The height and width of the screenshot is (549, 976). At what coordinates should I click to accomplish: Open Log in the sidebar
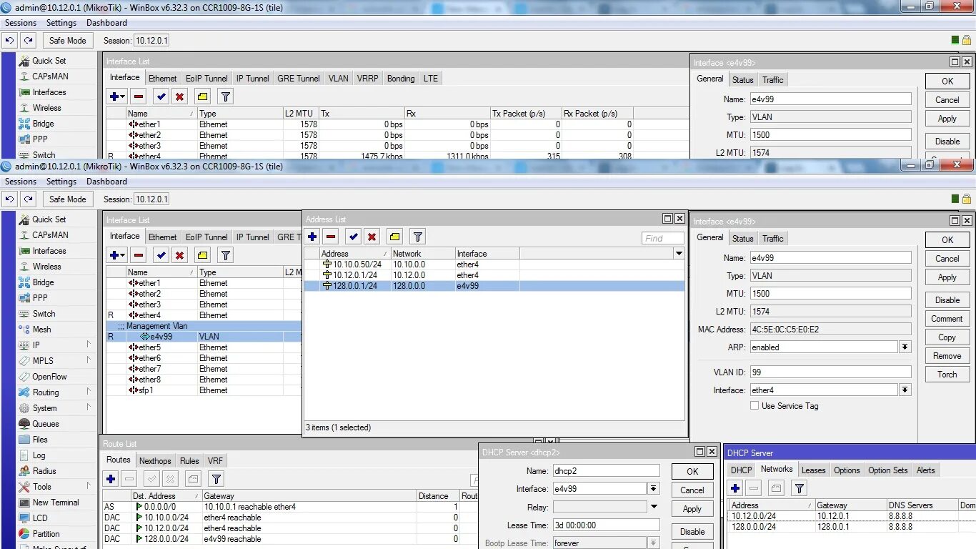[39, 455]
